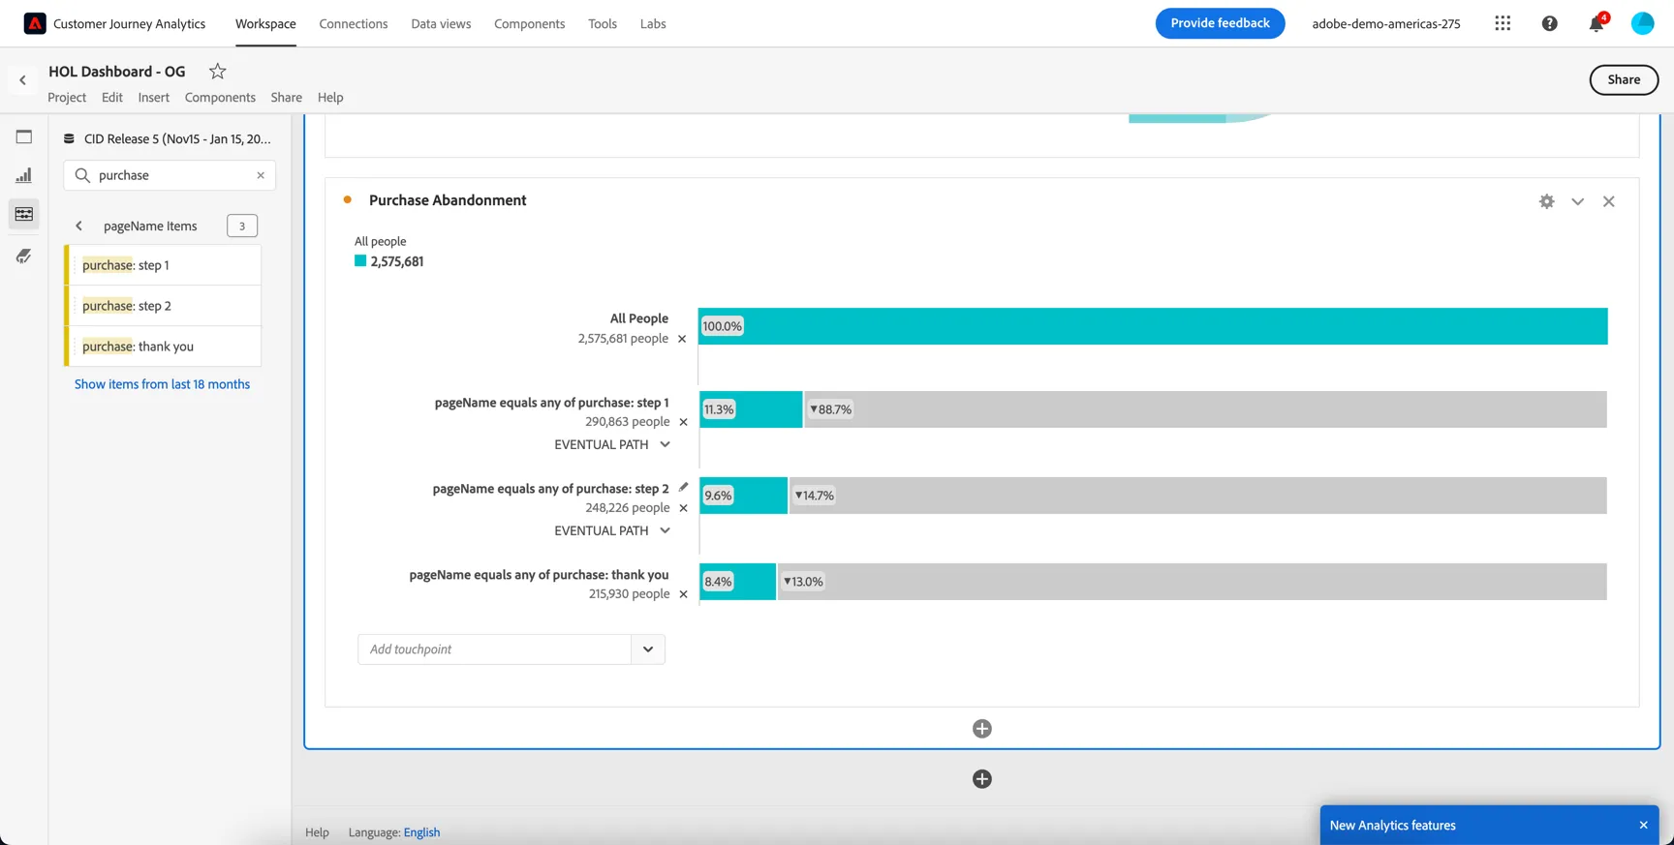Show items from last 18 months

(x=162, y=384)
